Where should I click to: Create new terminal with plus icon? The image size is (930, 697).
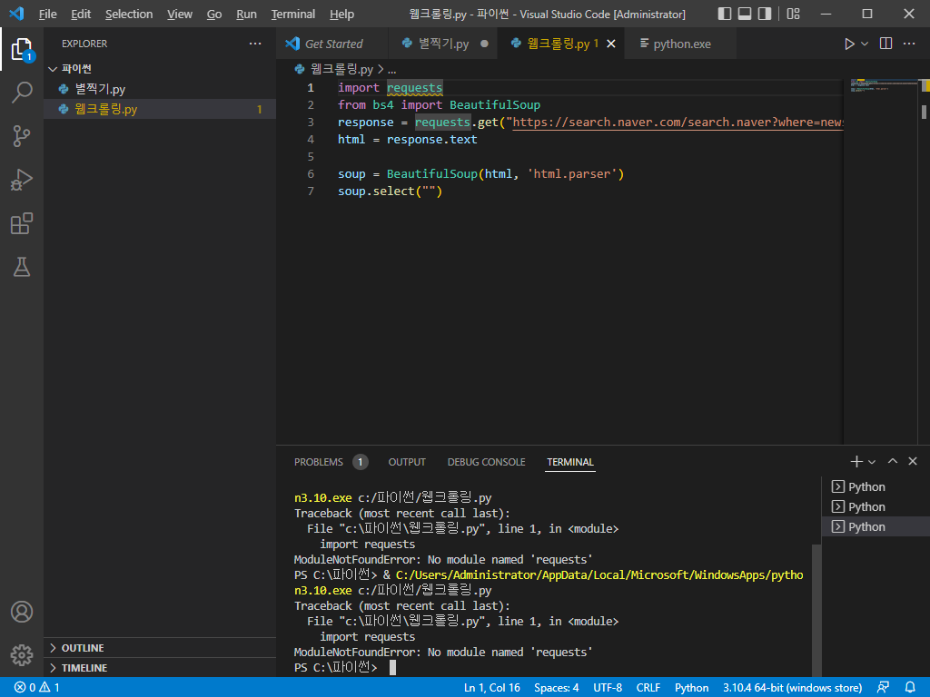856,462
